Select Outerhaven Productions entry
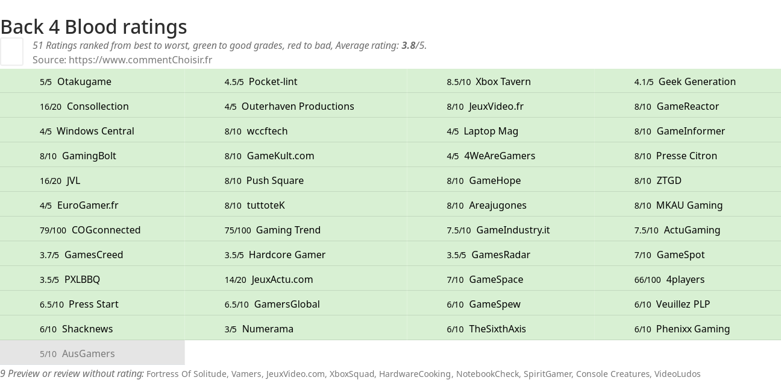 click(x=296, y=106)
